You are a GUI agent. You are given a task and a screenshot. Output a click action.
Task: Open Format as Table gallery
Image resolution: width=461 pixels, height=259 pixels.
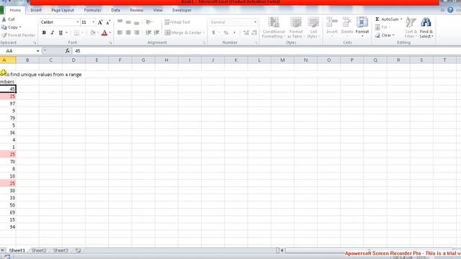(295, 27)
